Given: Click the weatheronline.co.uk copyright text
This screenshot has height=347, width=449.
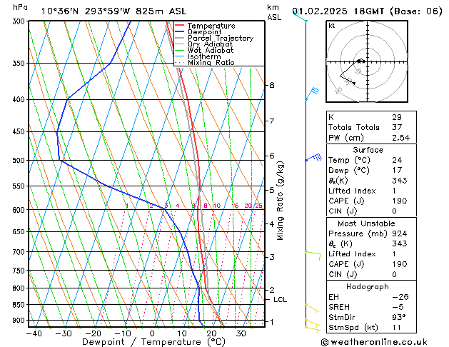Looking at the screenshot, I should point(374,342).
